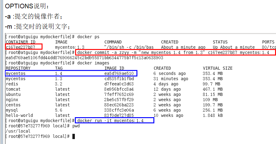Click the redis repository entry
Screen dimensions: 276x144
click(x=12, y=84)
